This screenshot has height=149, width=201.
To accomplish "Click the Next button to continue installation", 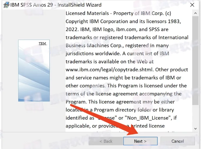I will 140,141.
